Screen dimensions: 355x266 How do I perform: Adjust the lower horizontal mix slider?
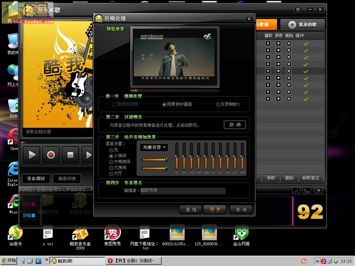155,168
